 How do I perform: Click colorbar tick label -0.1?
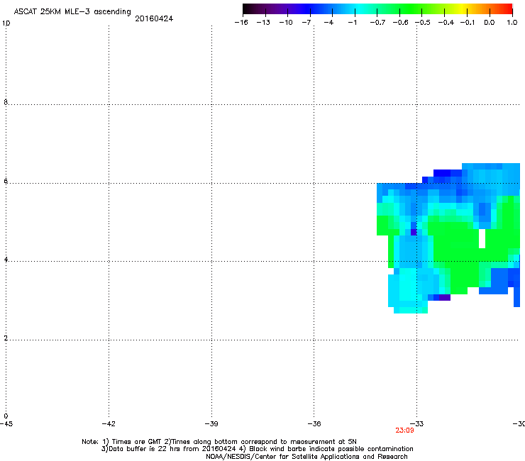pos(468,23)
